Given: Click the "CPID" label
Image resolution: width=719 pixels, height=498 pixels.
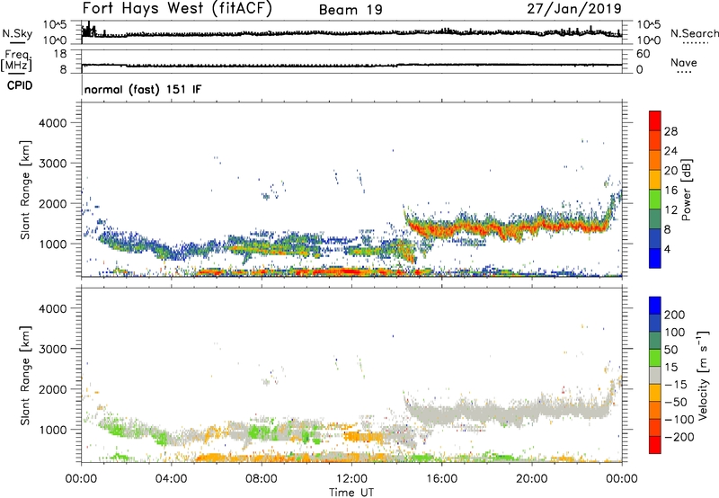Looking at the screenshot, I should coord(20,85).
